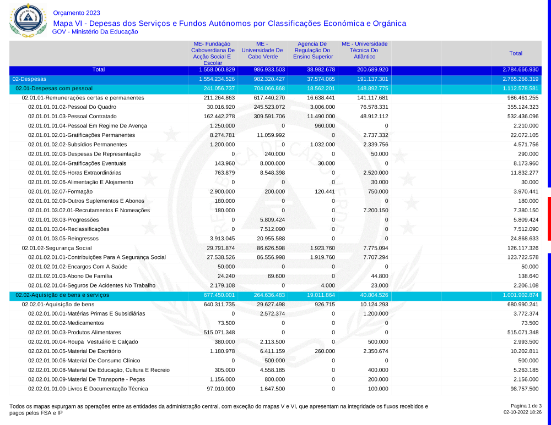This screenshot has height=425, width=551.
Task: Click the red marker on right edge
Action: click(x=549, y=218)
